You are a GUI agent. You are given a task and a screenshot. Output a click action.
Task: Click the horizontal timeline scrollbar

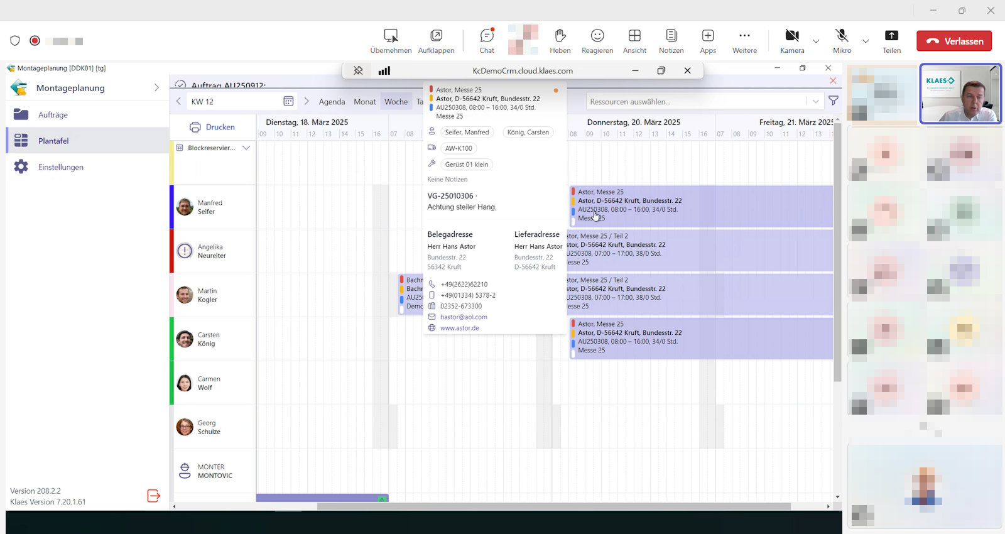553,506
